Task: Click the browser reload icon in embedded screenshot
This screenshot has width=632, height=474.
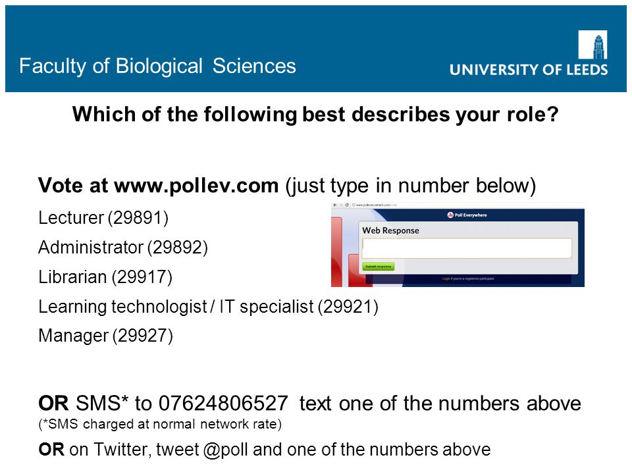Action: [347, 205]
